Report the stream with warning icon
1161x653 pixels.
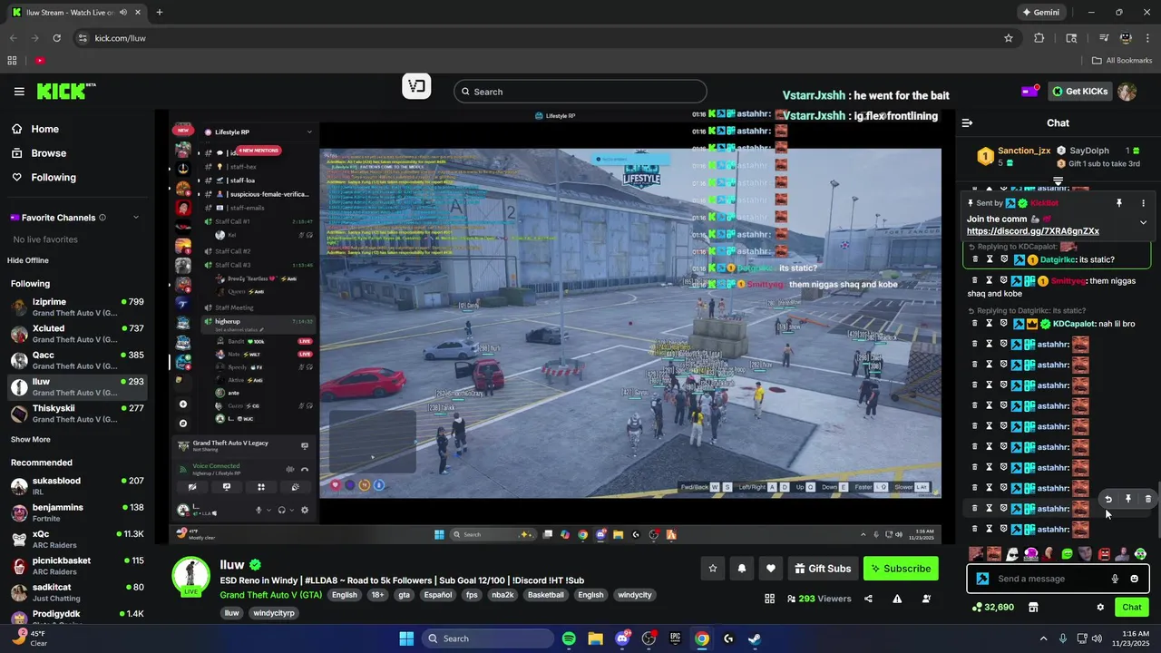click(x=897, y=599)
